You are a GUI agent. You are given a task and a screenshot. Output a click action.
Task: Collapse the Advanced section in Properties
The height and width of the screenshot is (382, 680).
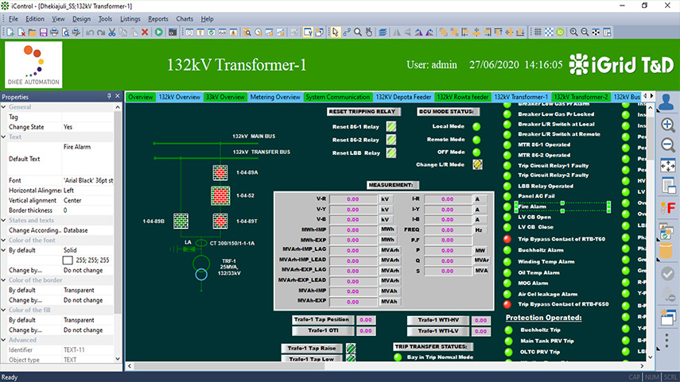(x=4, y=340)
